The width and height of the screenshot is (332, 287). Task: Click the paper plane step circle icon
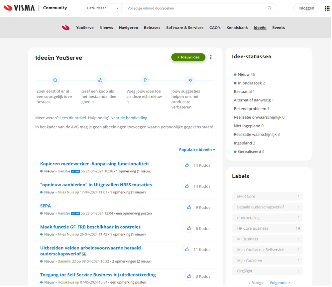click(190, 80)
